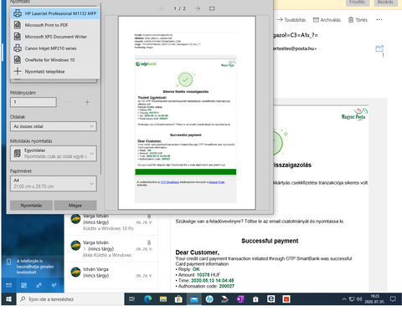Click Továbbítás forward in Mail toolbar
This screenshot has width=402, height=321.
click(291, 20)
